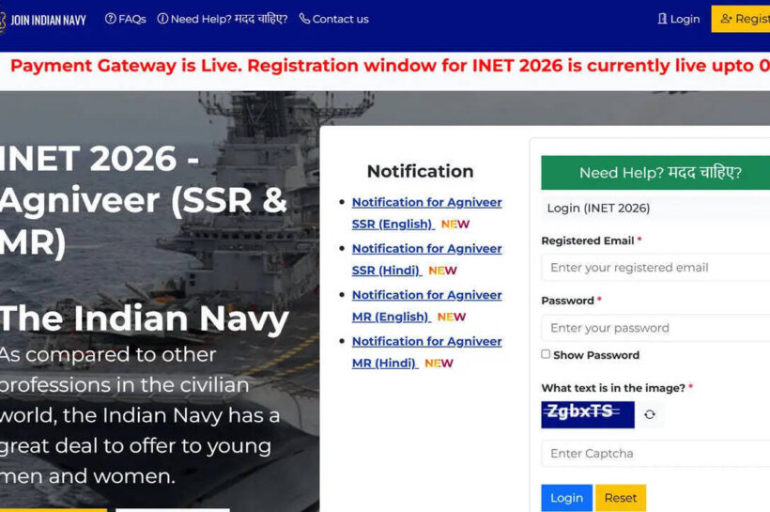
Task: Open Notification for Agniveer SSR (English)
Action: click(x=426, y=213)
